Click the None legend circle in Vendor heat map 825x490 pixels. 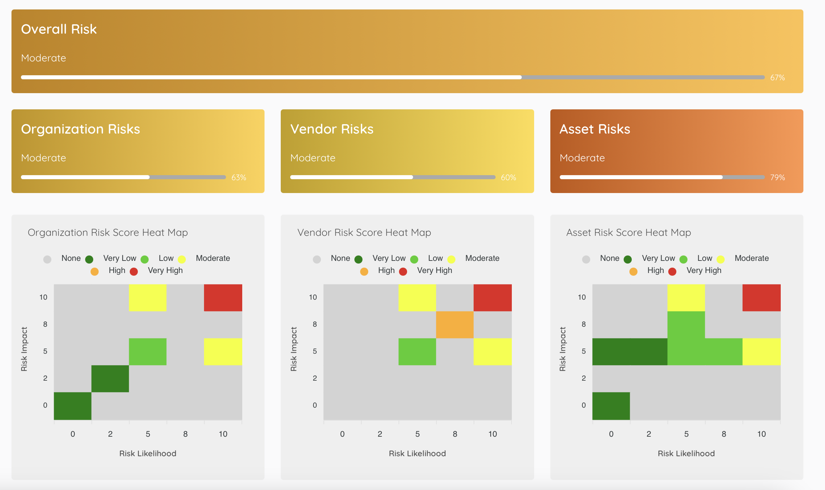317,259
